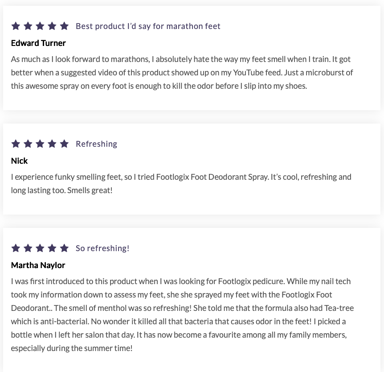The width and height of the screenshot is (384, 372).
Task: Click the "Best product I'd say for marathon feet" title
Action: [148, 26]
